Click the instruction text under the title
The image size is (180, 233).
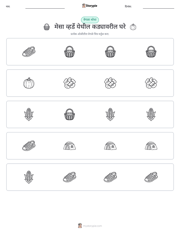click(x=90, y=34)
